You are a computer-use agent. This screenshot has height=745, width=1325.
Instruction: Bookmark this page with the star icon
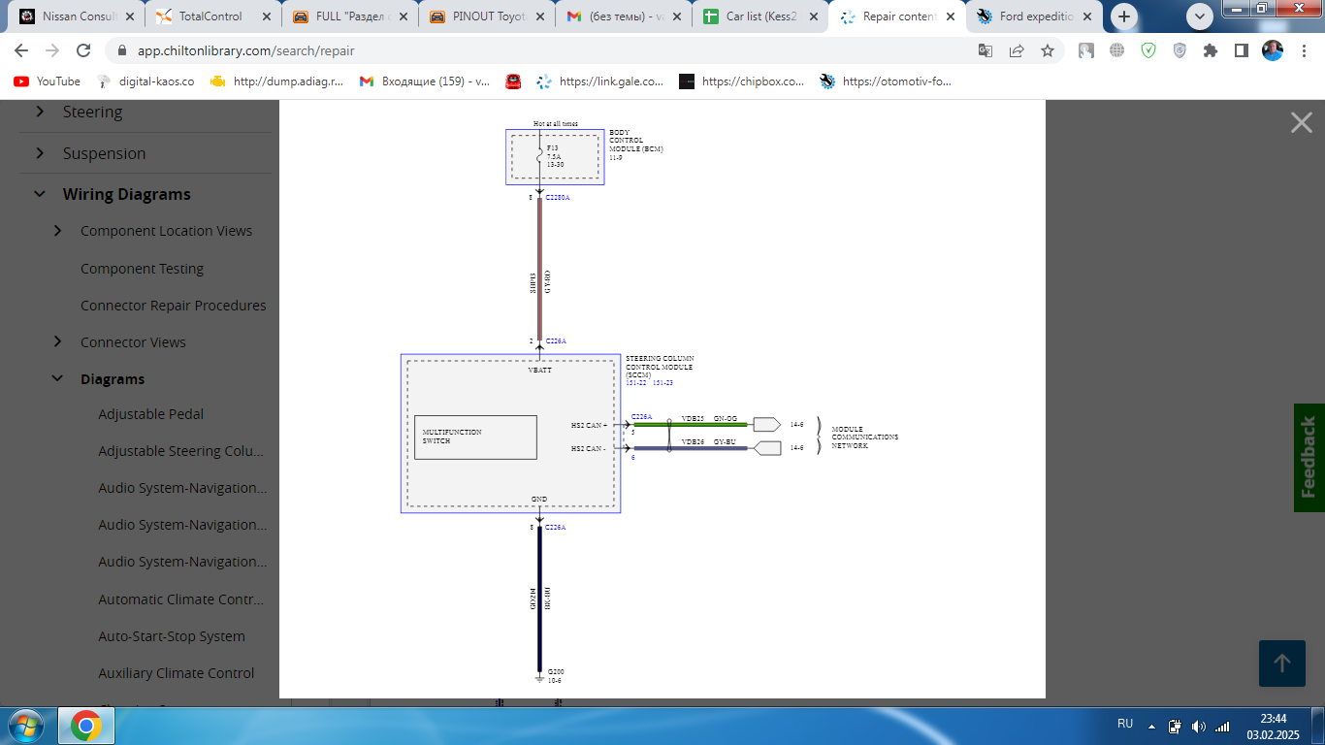(x=1048, y=50)
